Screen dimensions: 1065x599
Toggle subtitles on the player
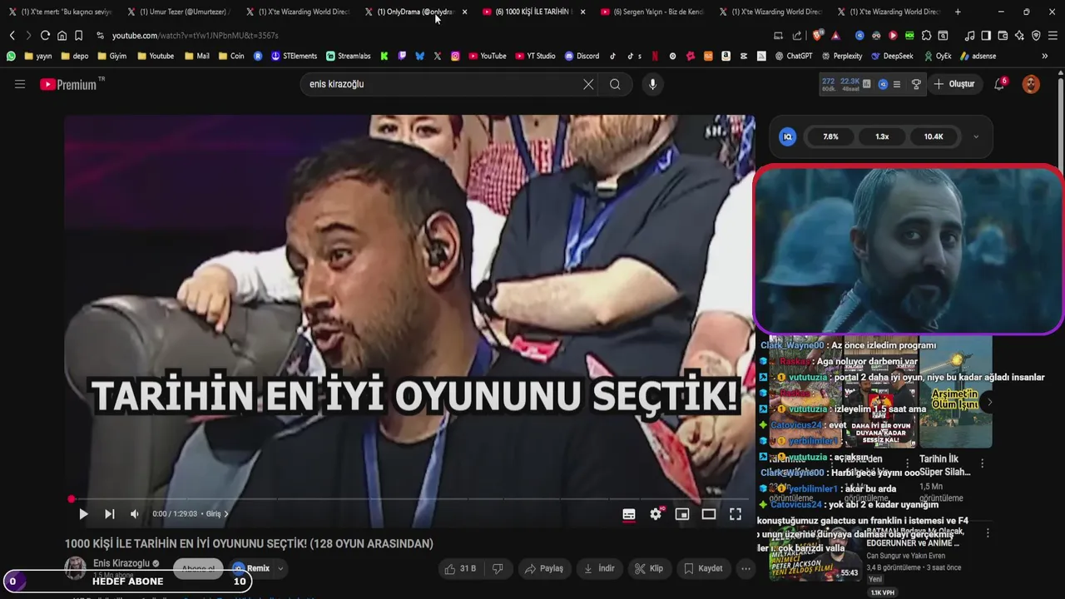629,514
